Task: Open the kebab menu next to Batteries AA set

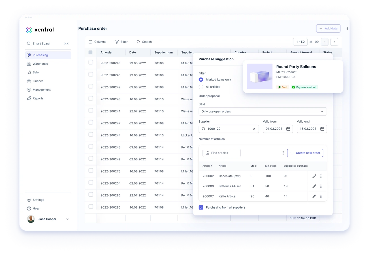Action: pos(321,186)
